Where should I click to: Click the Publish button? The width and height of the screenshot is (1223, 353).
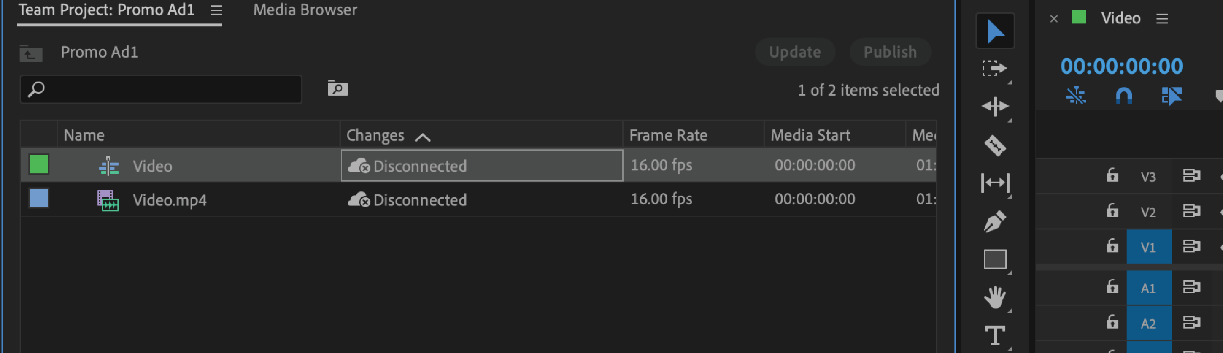(x=890, y=52)
